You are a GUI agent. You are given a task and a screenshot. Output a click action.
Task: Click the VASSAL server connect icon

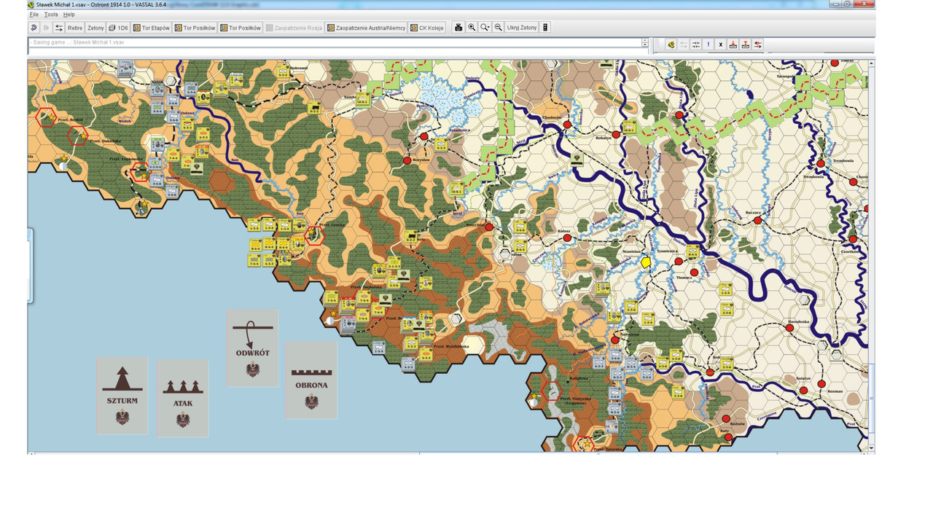pyautogui.click(x=671, y=44)
